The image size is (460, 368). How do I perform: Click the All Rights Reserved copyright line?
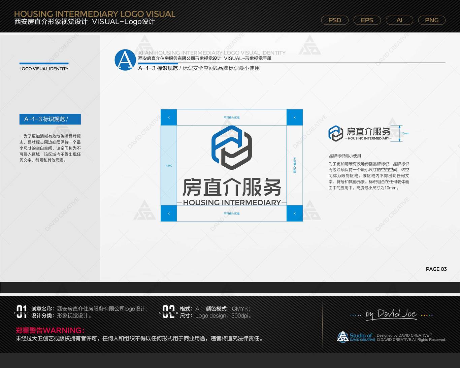point(411,340)
